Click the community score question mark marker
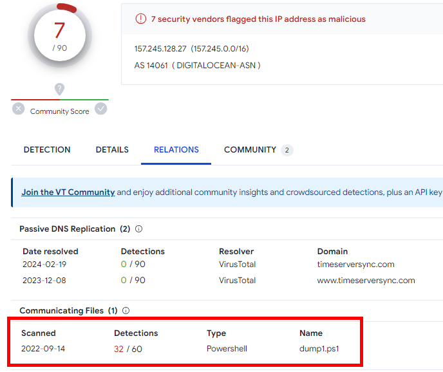This screenshot has width=443, height=372. [59, 89]
